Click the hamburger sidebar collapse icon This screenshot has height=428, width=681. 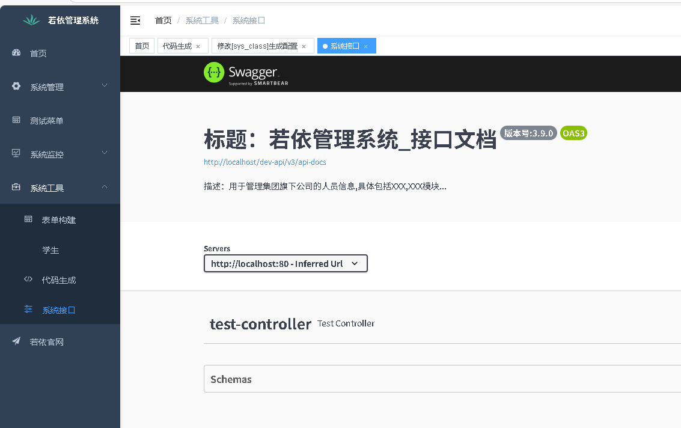click(x=135, y=20)
